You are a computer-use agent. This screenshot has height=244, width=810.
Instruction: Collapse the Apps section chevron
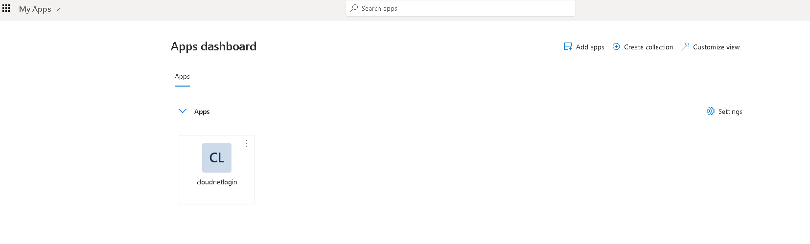[183, 111]
